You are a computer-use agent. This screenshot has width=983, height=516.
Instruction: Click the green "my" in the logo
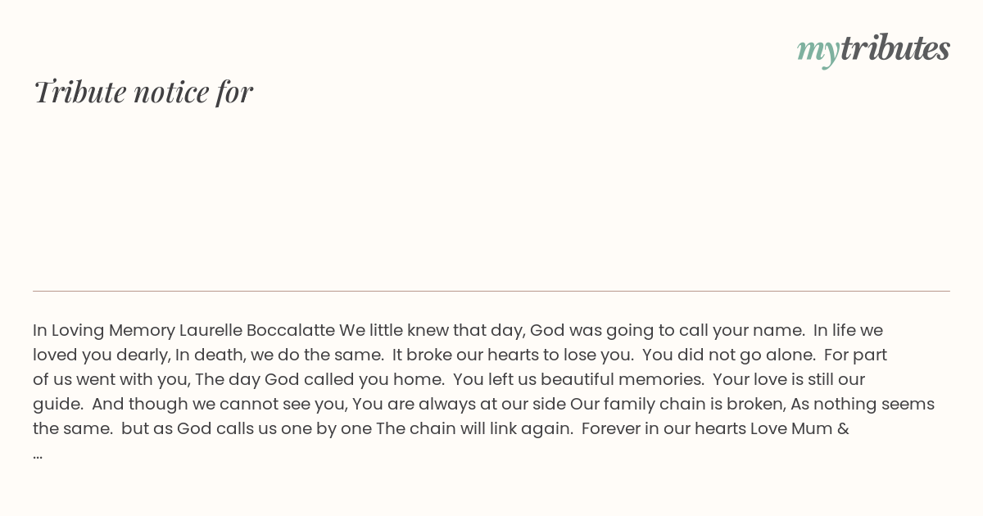click(x=818, y=52)
